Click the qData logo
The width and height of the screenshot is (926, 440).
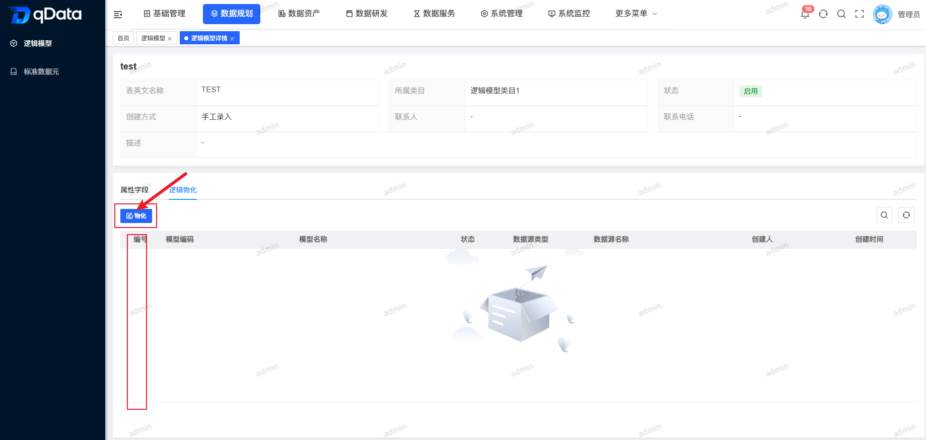45,15
